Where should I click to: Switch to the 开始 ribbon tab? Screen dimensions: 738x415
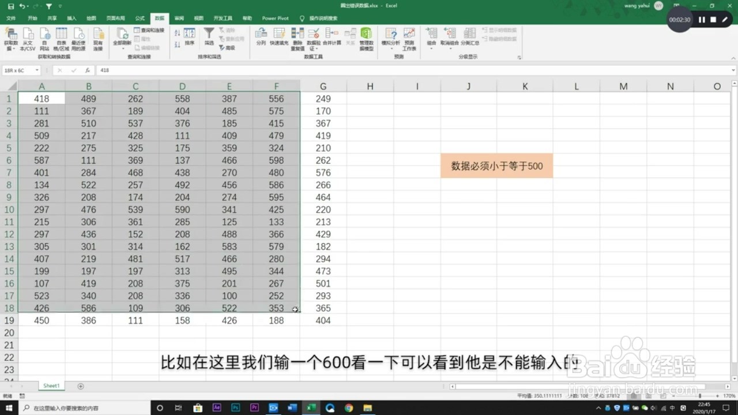pos(32,18)
